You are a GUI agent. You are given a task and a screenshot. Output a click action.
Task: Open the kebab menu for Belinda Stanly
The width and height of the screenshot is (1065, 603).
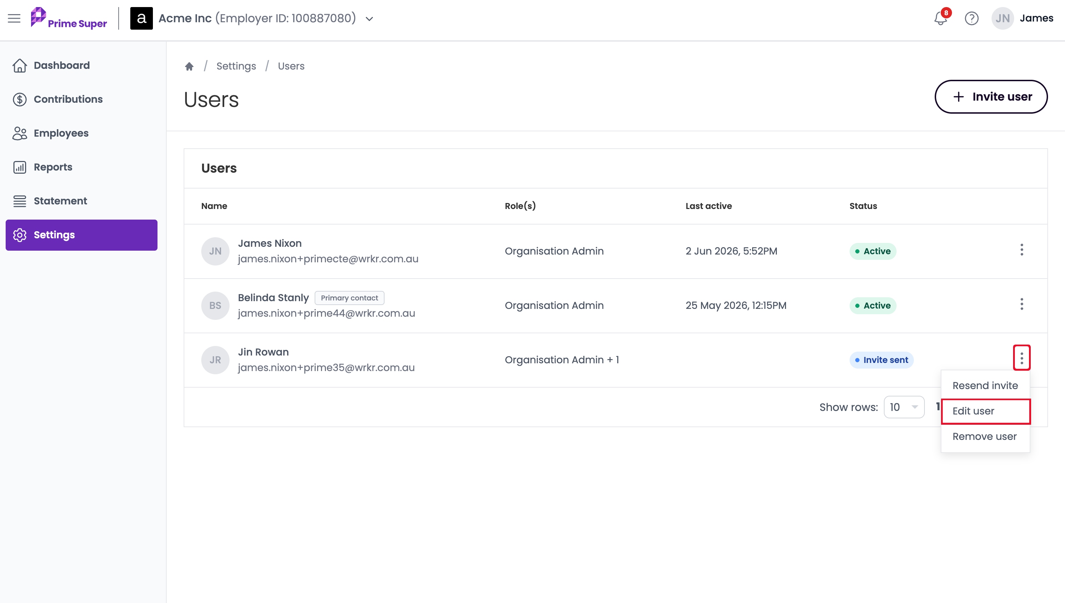tap(1022, 304)
